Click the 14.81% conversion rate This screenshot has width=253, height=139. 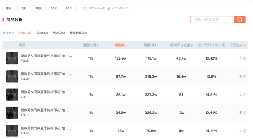click(211, 95)
